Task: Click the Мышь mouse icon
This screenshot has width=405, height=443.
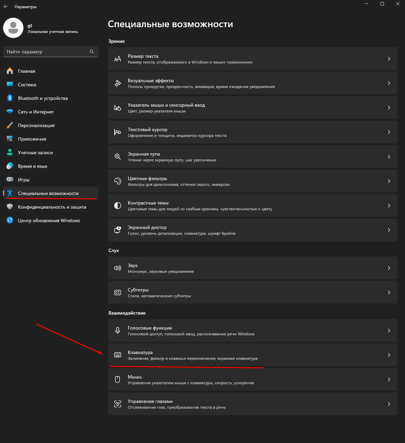Action: point(117,379)
